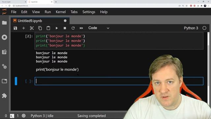Open a new browser tab

56,2
